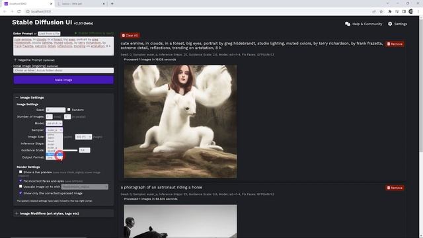Click number of images in parallel field
This screenshot has width=423, height=238.
tap(67, 116)
